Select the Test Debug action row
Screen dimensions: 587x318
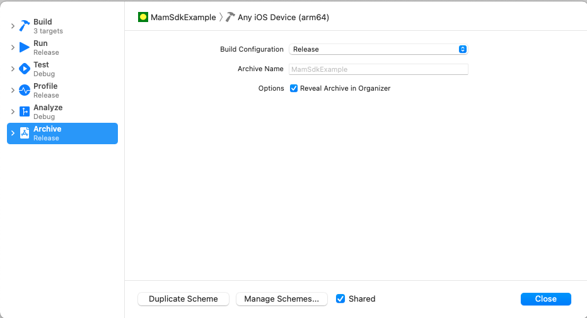coord(63,69)
